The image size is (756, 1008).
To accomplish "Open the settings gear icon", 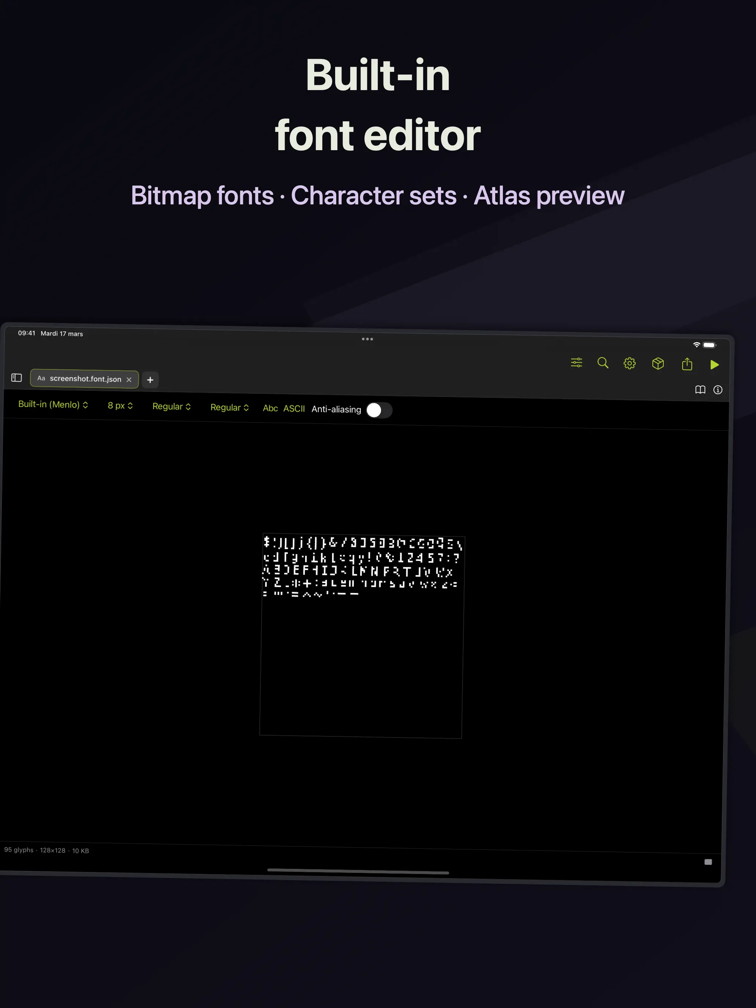I will tap(629, 363).
